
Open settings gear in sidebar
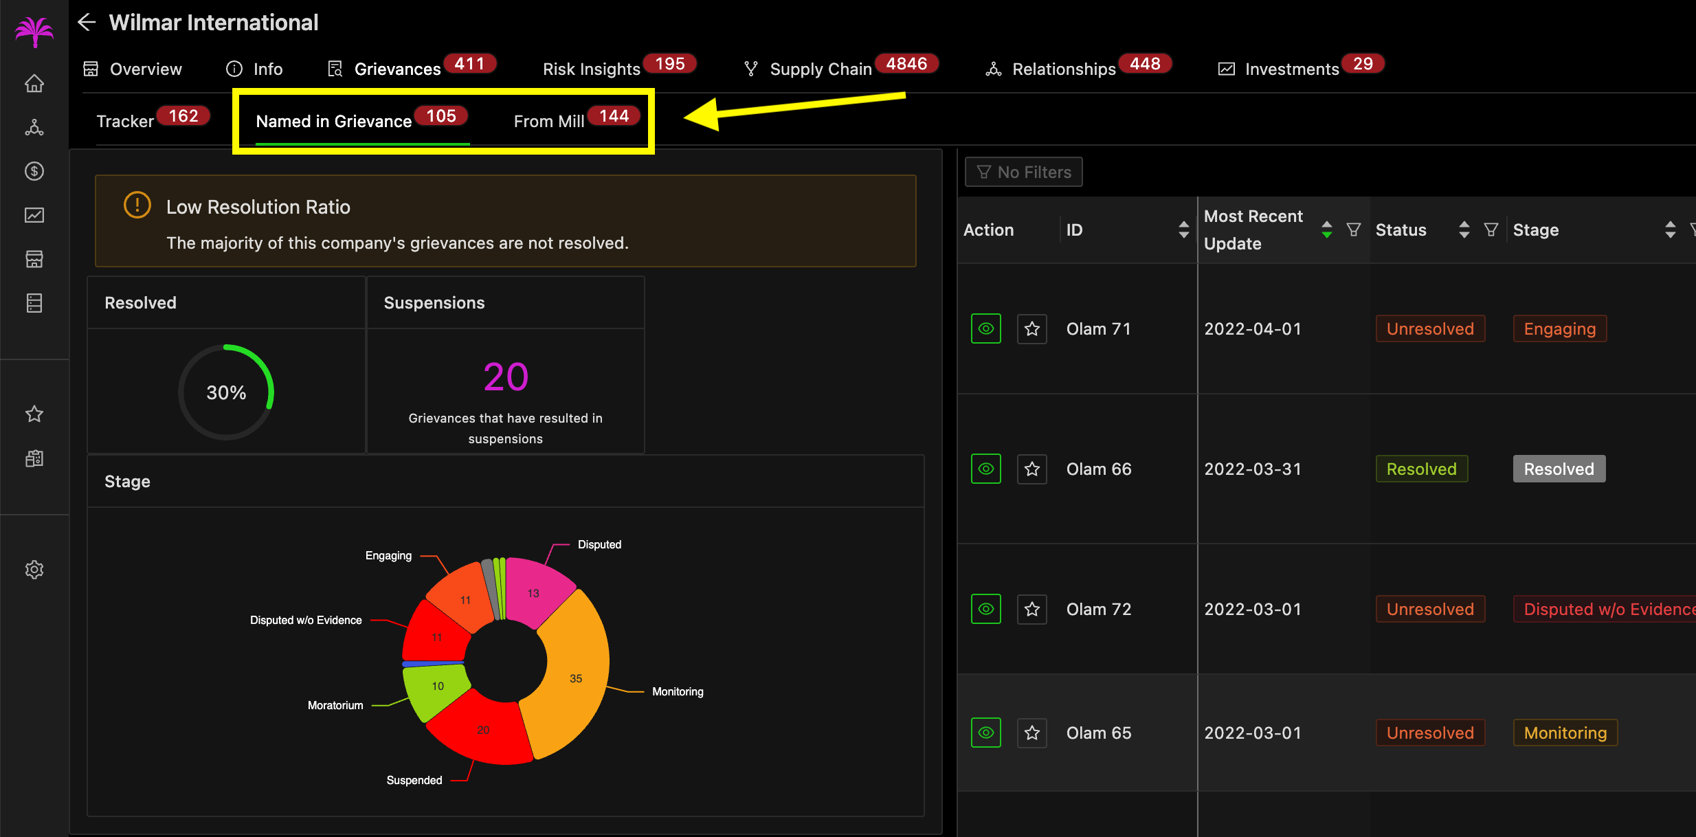tap(34, 570)
